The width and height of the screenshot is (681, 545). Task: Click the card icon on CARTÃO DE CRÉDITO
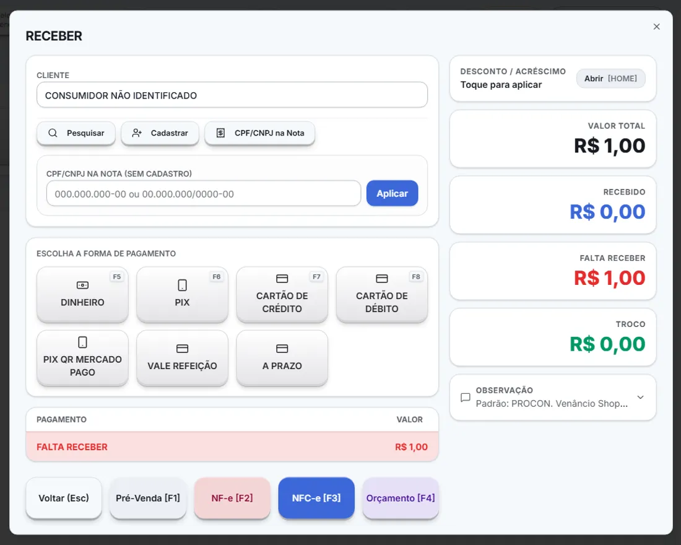pyautogui.click(x=282, y=279)
